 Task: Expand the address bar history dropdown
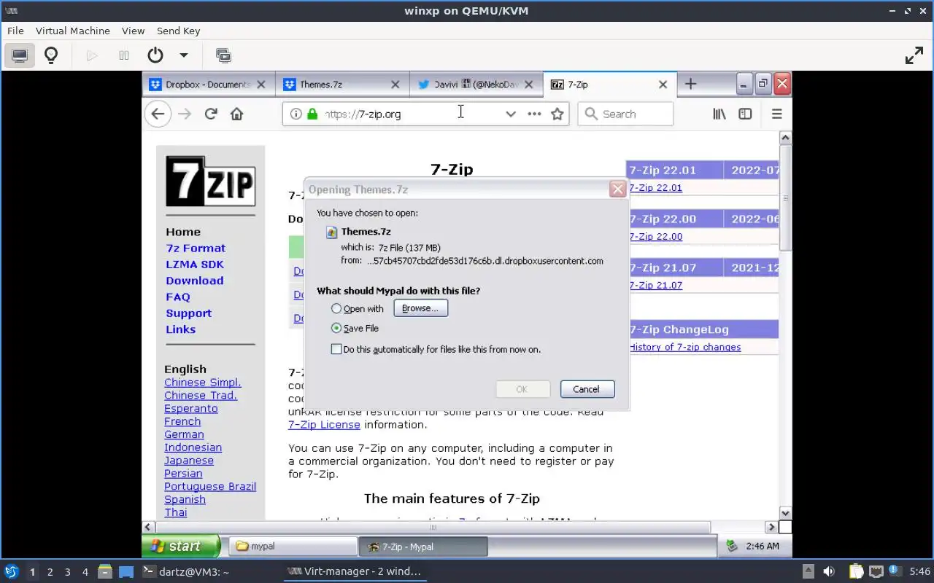point(511,114)
